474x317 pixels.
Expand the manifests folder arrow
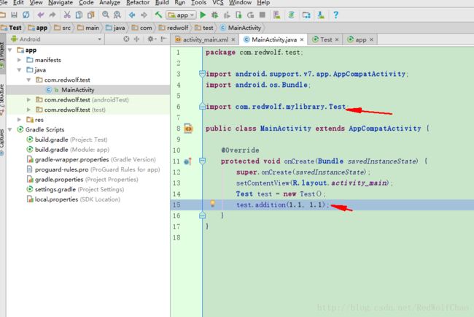click(x=20, y=60)
